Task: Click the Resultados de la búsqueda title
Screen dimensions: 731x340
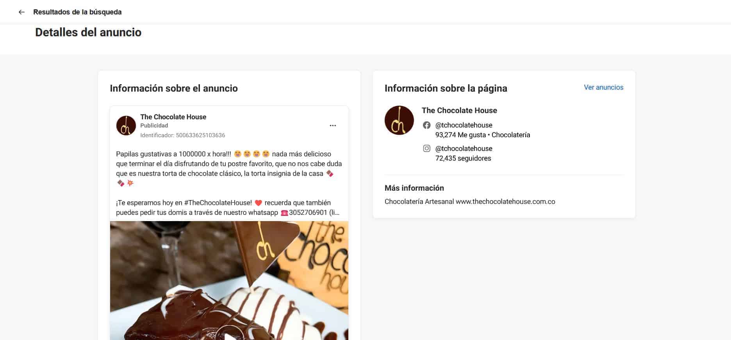Action: pos(77,12)
